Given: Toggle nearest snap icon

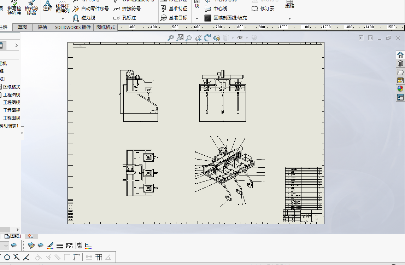Looking at the screenshot, I should click(x=26, y=257).
